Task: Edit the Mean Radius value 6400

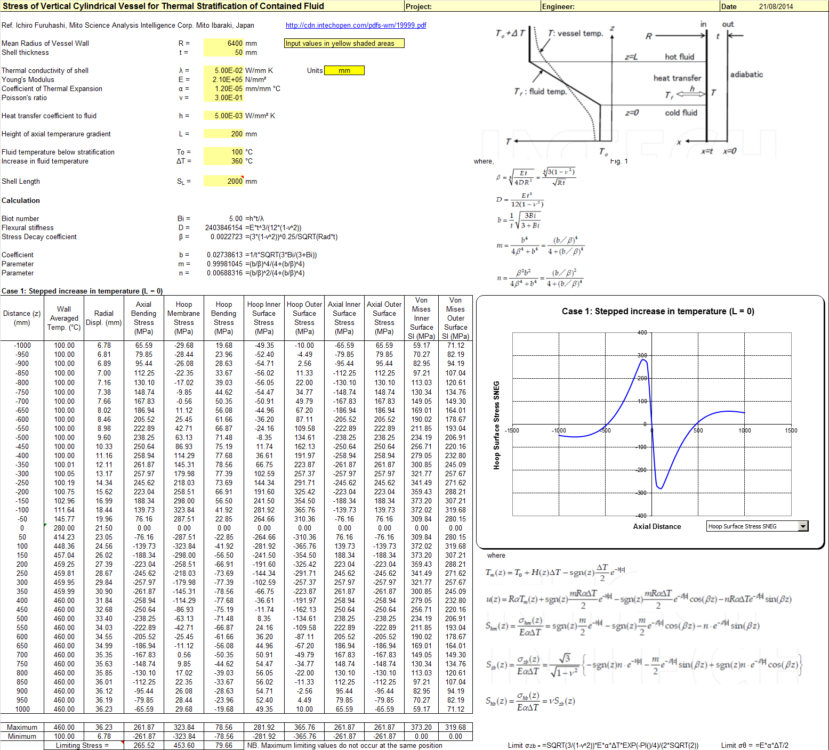Action: pos(223,43)
